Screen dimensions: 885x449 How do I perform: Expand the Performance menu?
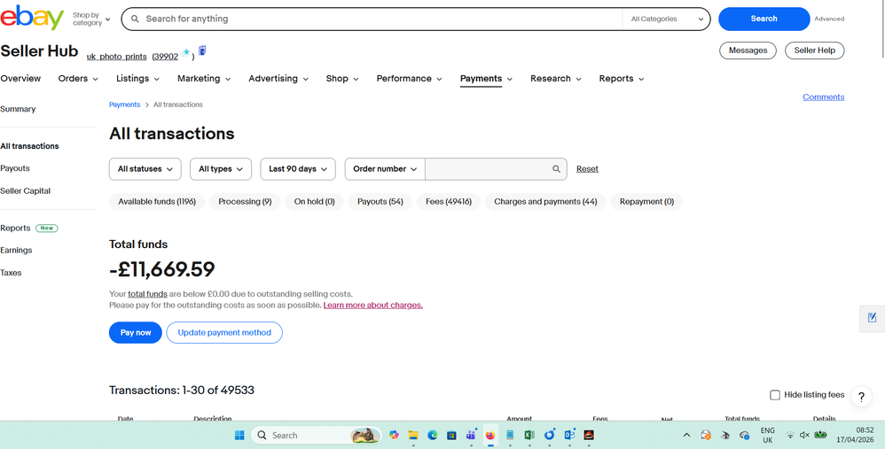point(409,78)
